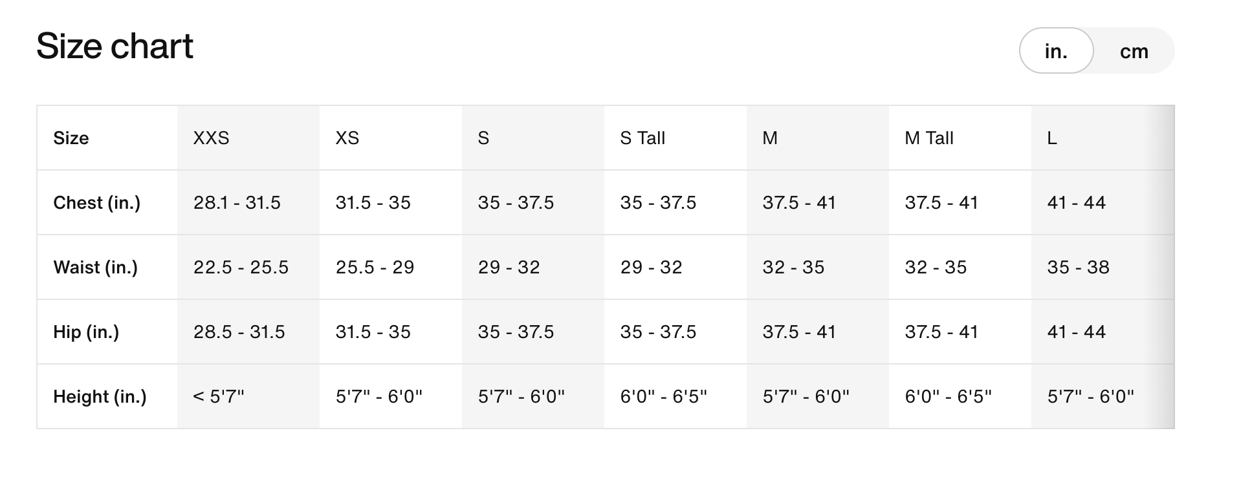The image size is (1241, 477).
Task: Click the Hip (in.) row label
Action: (x=86, y=332)
